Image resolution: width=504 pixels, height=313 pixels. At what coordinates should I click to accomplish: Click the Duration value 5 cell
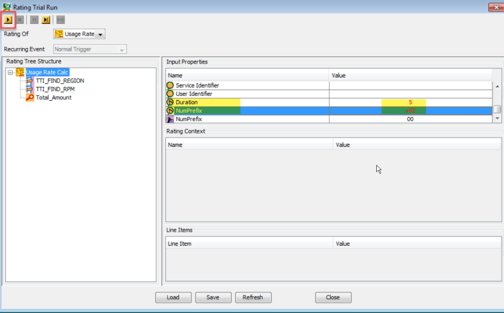410,102
